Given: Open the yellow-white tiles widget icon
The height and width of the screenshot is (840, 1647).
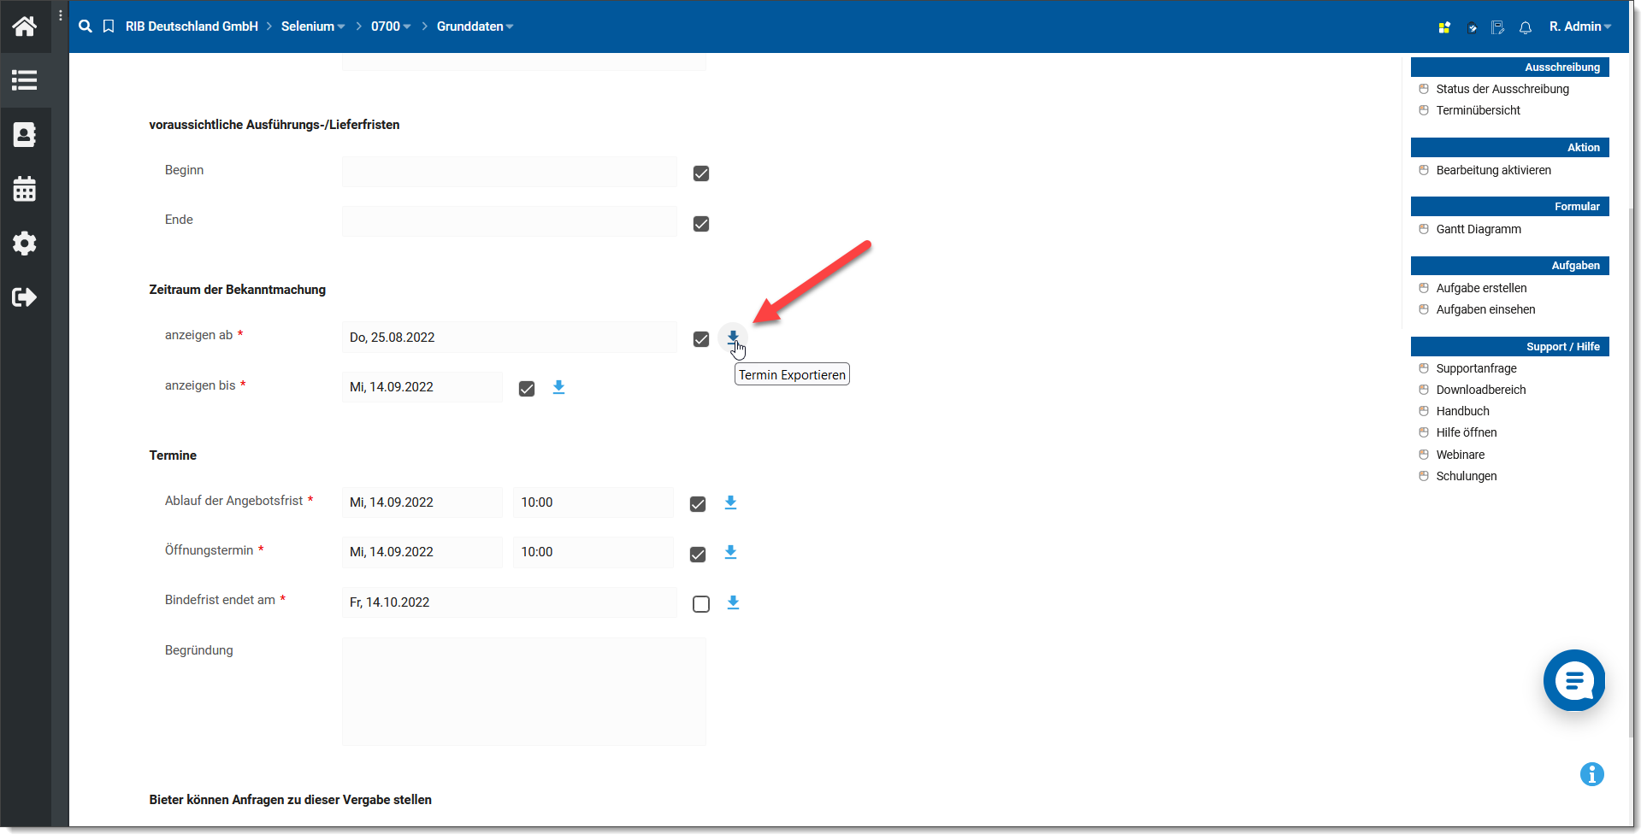Looking at the screenshot, I should pos(1444,27).
